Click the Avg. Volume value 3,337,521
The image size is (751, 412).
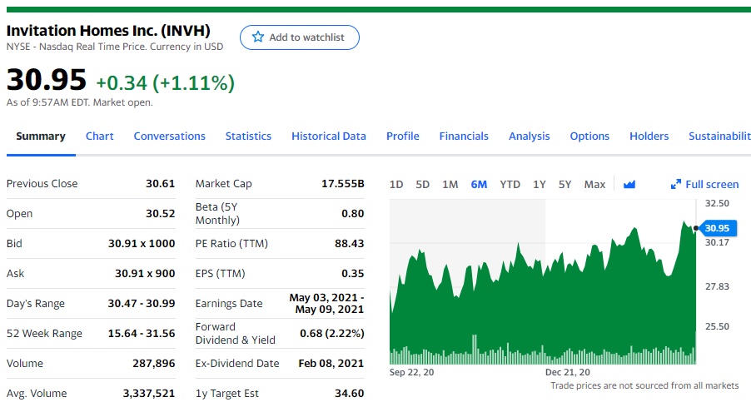149,394
